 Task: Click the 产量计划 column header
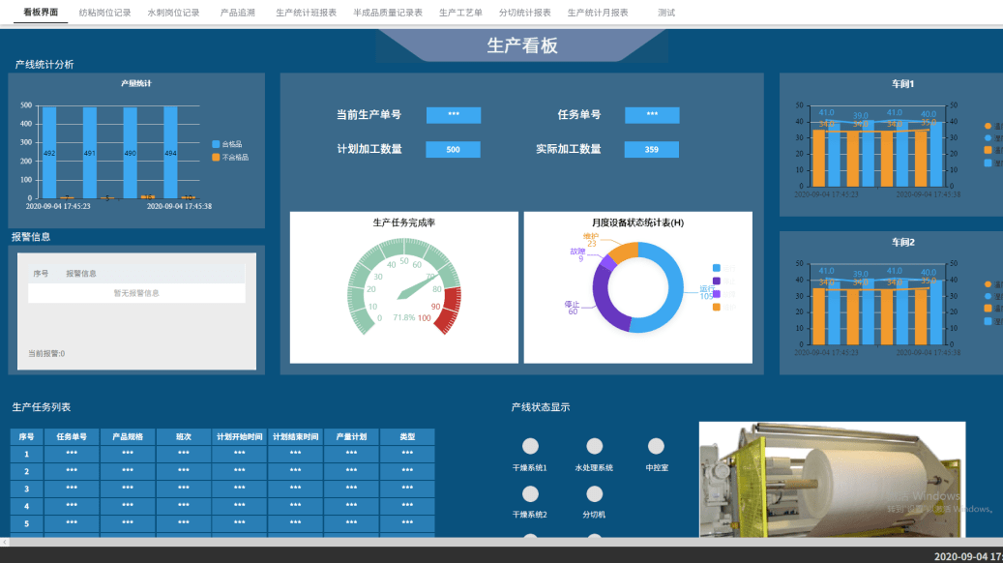(351, 437)
